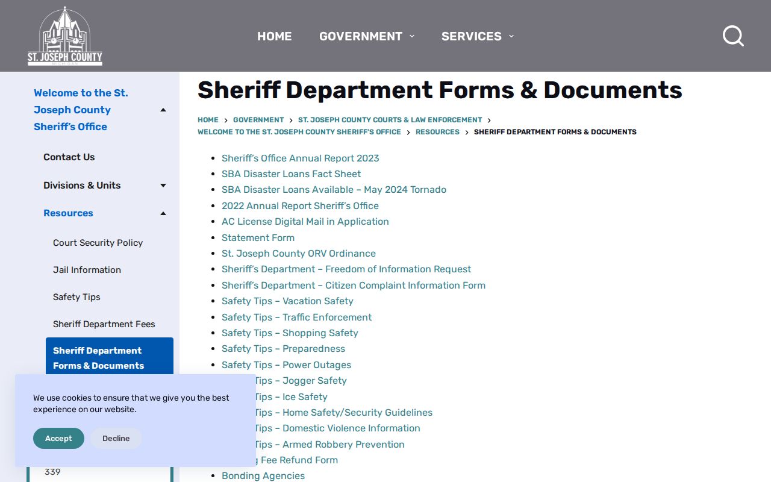
Task: Open Safety Tips – Power Outages
Action: [x=287, y=365]
